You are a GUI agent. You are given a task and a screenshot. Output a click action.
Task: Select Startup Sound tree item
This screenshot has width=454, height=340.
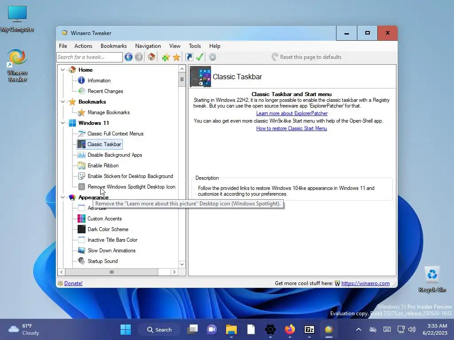[102, 261]
